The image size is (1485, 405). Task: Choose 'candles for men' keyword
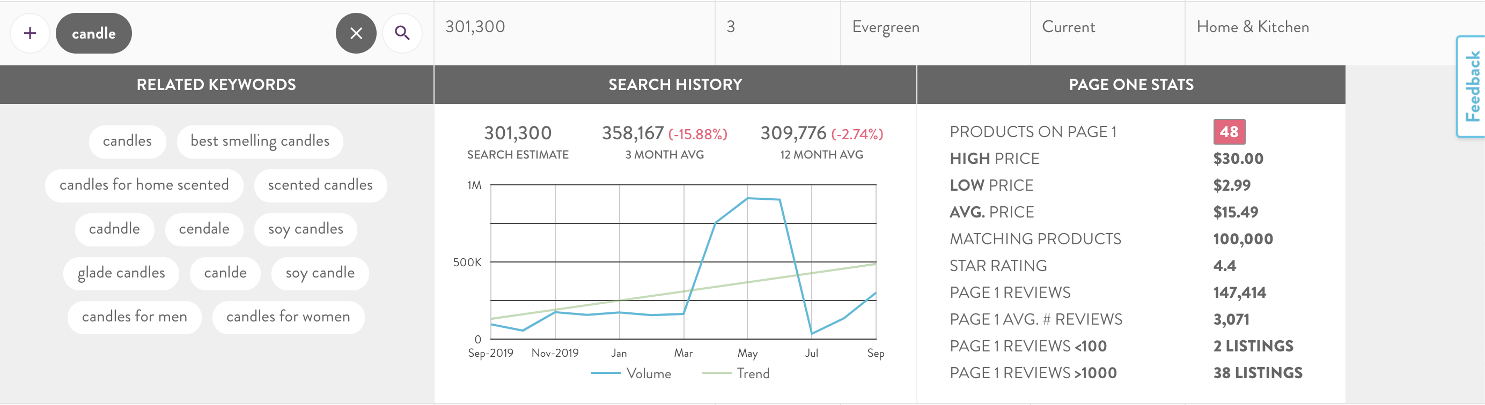tap(134, 317)
